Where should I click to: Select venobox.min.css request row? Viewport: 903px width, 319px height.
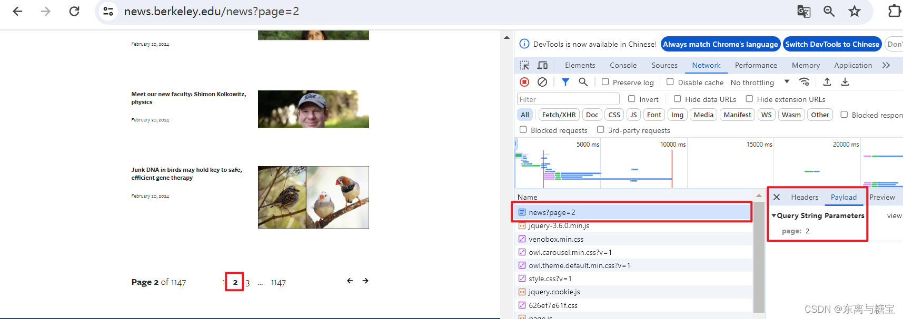pos(633,239)
